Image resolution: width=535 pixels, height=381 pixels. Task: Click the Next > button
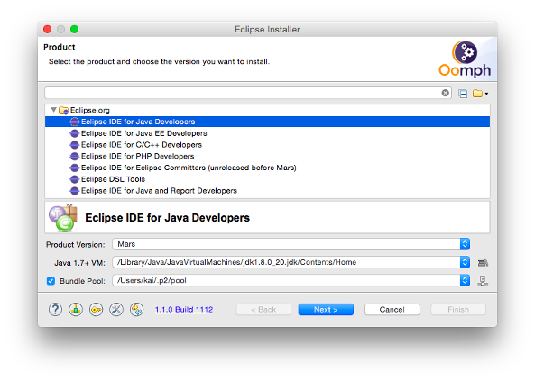(326, 310)
